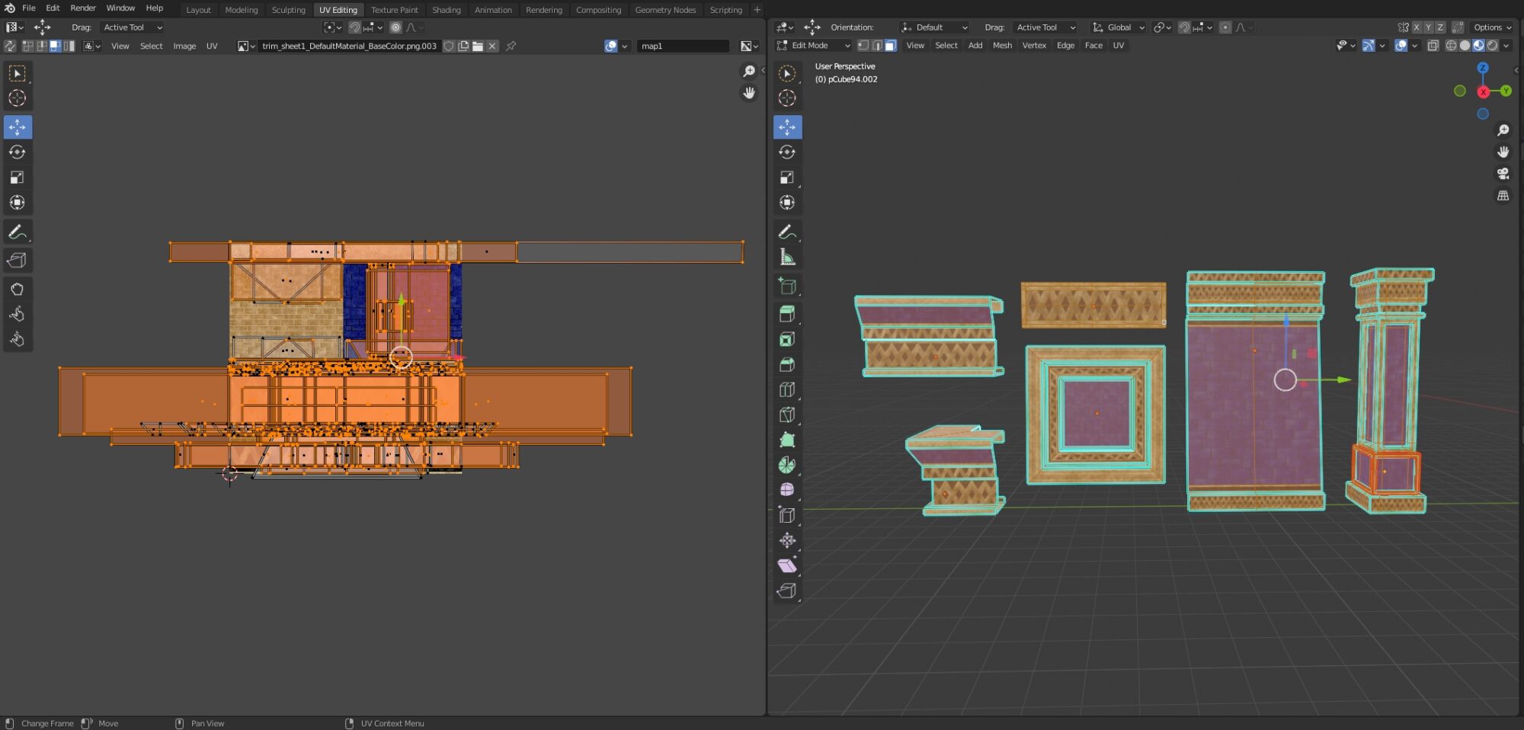The height and width of the screenshot is (730, 1524).
Task: Unlink the trim_sheet1 image with X button
Action: click(492, 46)
